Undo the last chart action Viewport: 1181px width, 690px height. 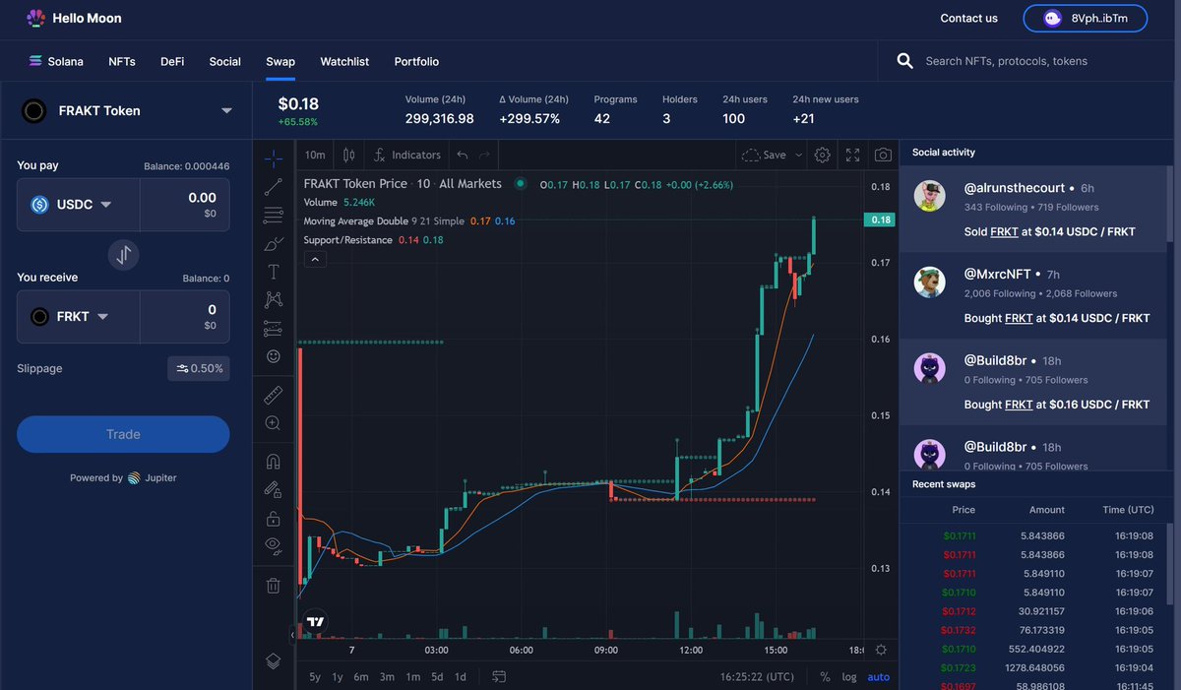[463, 155]
